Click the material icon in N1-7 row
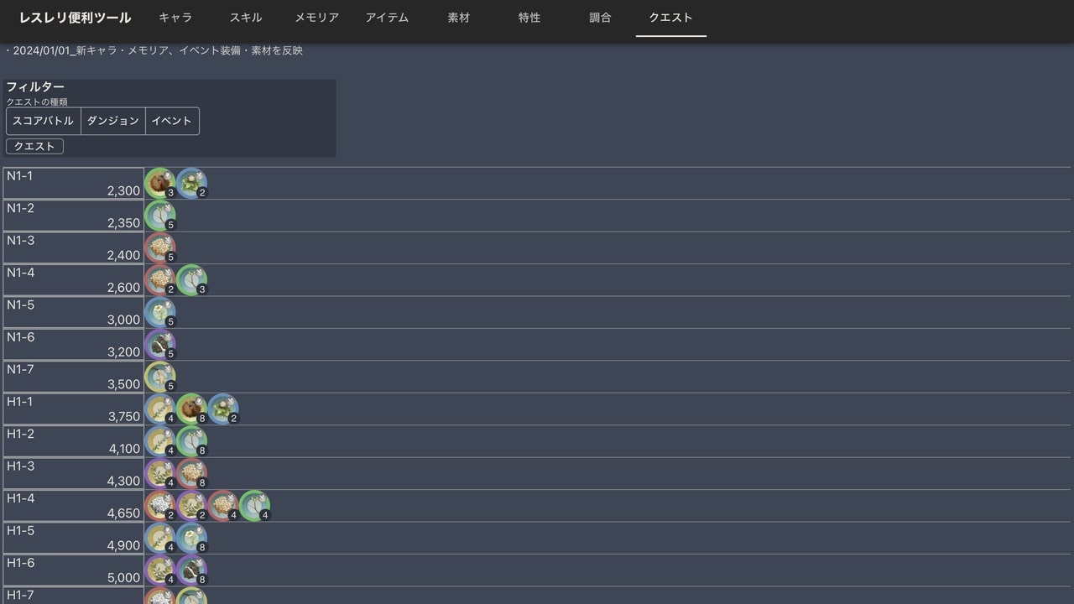The image size is (1074, 604). point(159,377)
